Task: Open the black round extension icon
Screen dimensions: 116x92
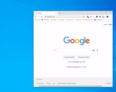Action: click(x=97, y=17)
